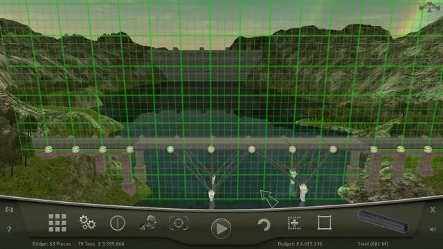Open help via the question mark icon

point(9,229)
